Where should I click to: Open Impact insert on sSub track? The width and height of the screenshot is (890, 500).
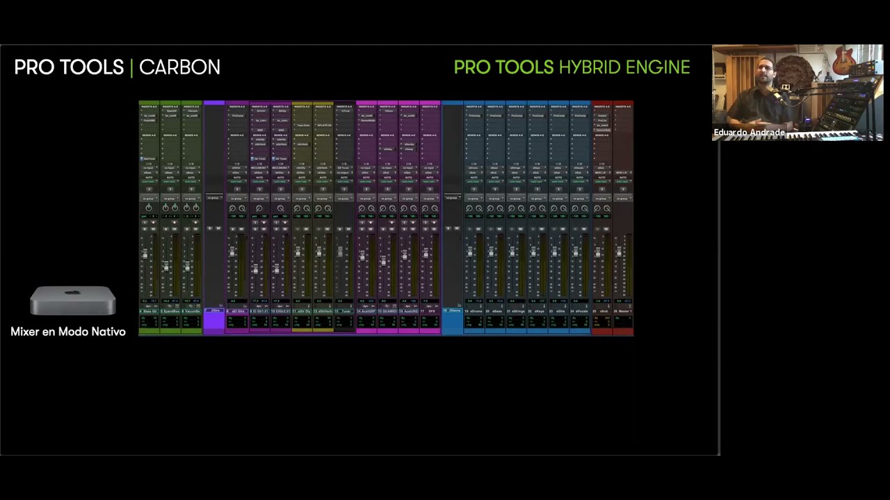602,115
